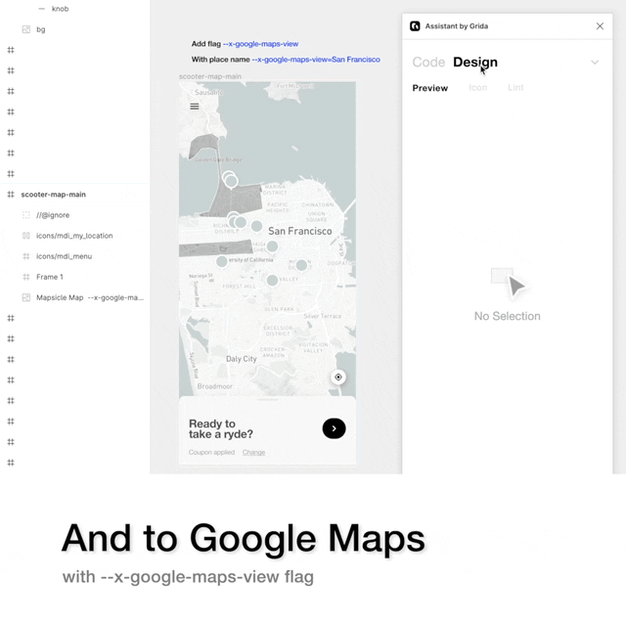The height and width of the screenshot is (626, 626).
Task: Open the Icon sub-tab
Action: [478, 87]
